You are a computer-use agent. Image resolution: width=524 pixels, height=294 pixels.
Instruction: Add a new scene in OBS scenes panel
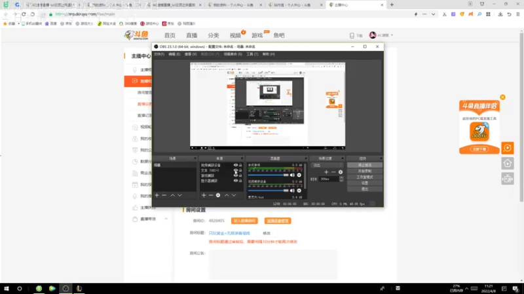(x=157, y=195)
